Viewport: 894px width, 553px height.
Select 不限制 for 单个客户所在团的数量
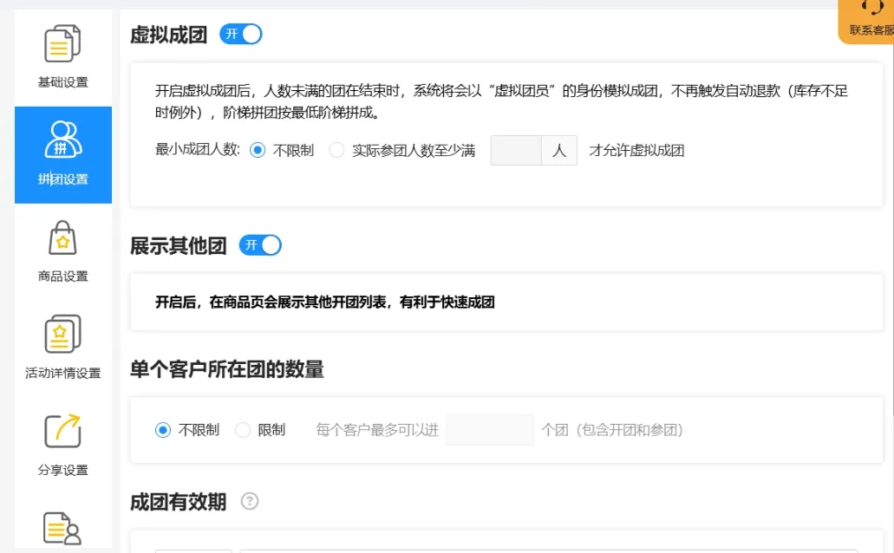pos(163,430)
